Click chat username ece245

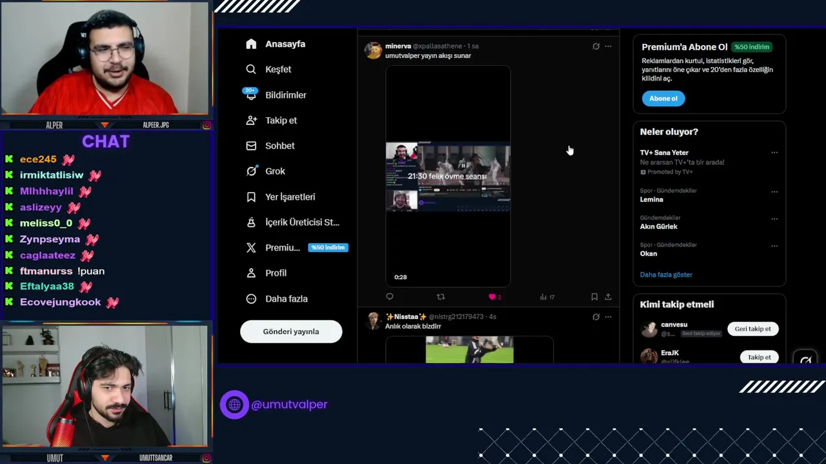pyautogui.click(x=38, y=159)
